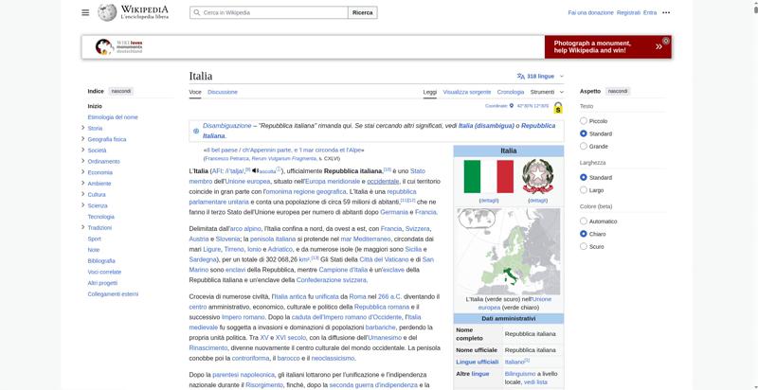Viewport: 758px width, 390px height.
Task: Expand the Storia section in index
Action: [83, 128]
